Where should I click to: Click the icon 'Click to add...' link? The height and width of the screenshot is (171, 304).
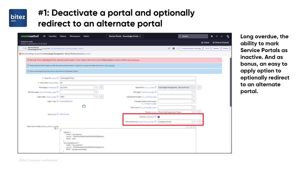65,114
